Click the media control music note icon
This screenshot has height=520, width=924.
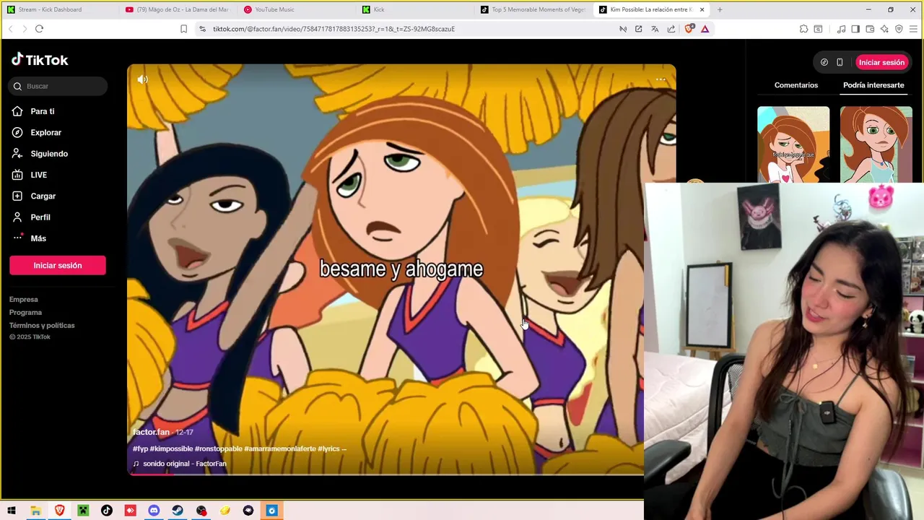[841, 29]
